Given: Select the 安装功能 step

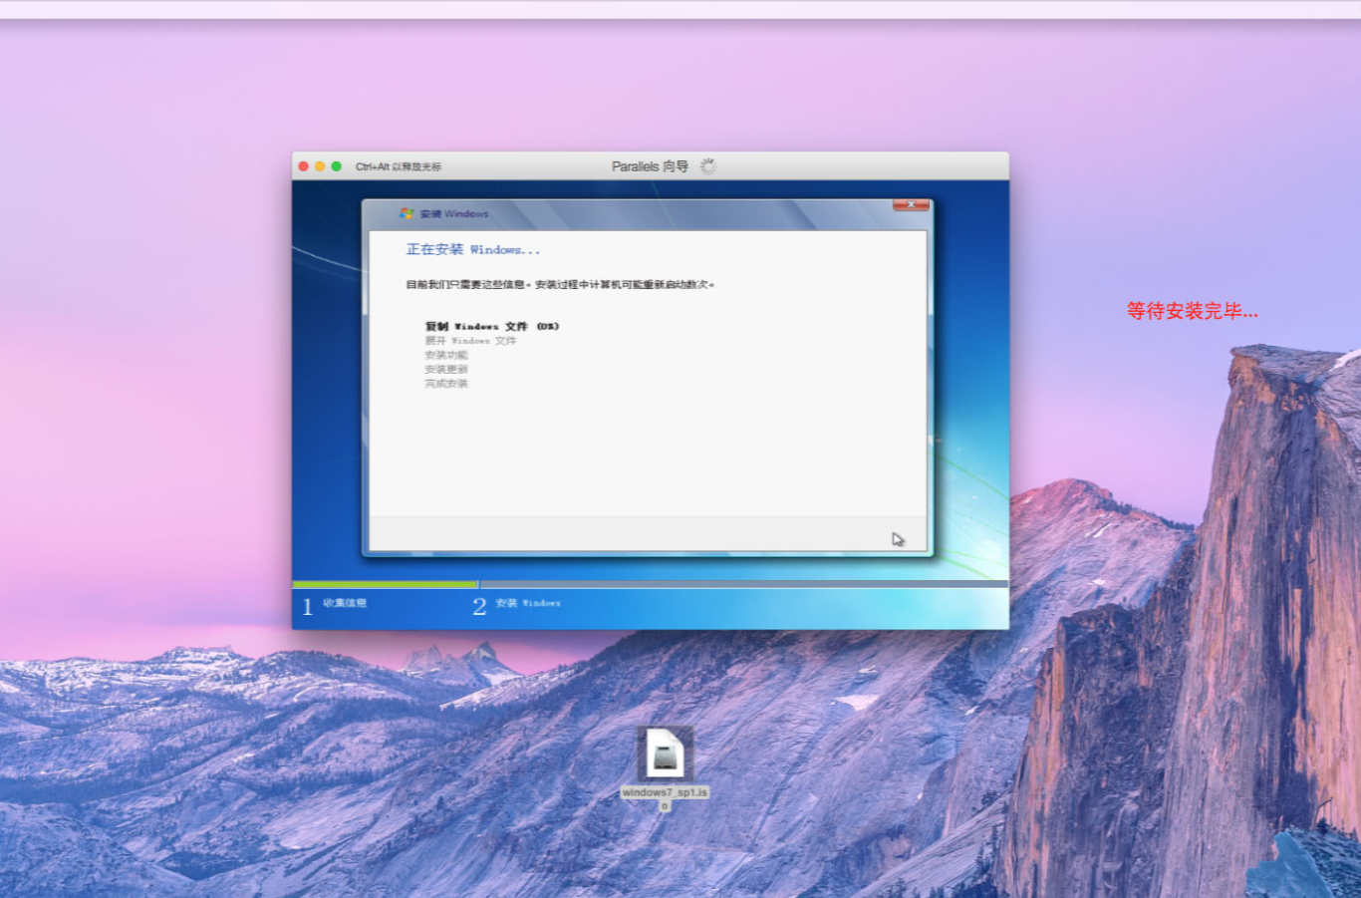Looking at the screenshot, I should click(446, 355).
